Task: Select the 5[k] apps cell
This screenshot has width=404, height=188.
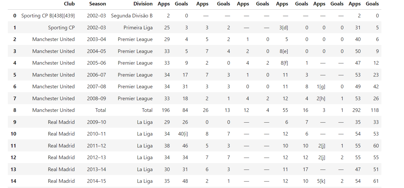Action: point(321,181)
